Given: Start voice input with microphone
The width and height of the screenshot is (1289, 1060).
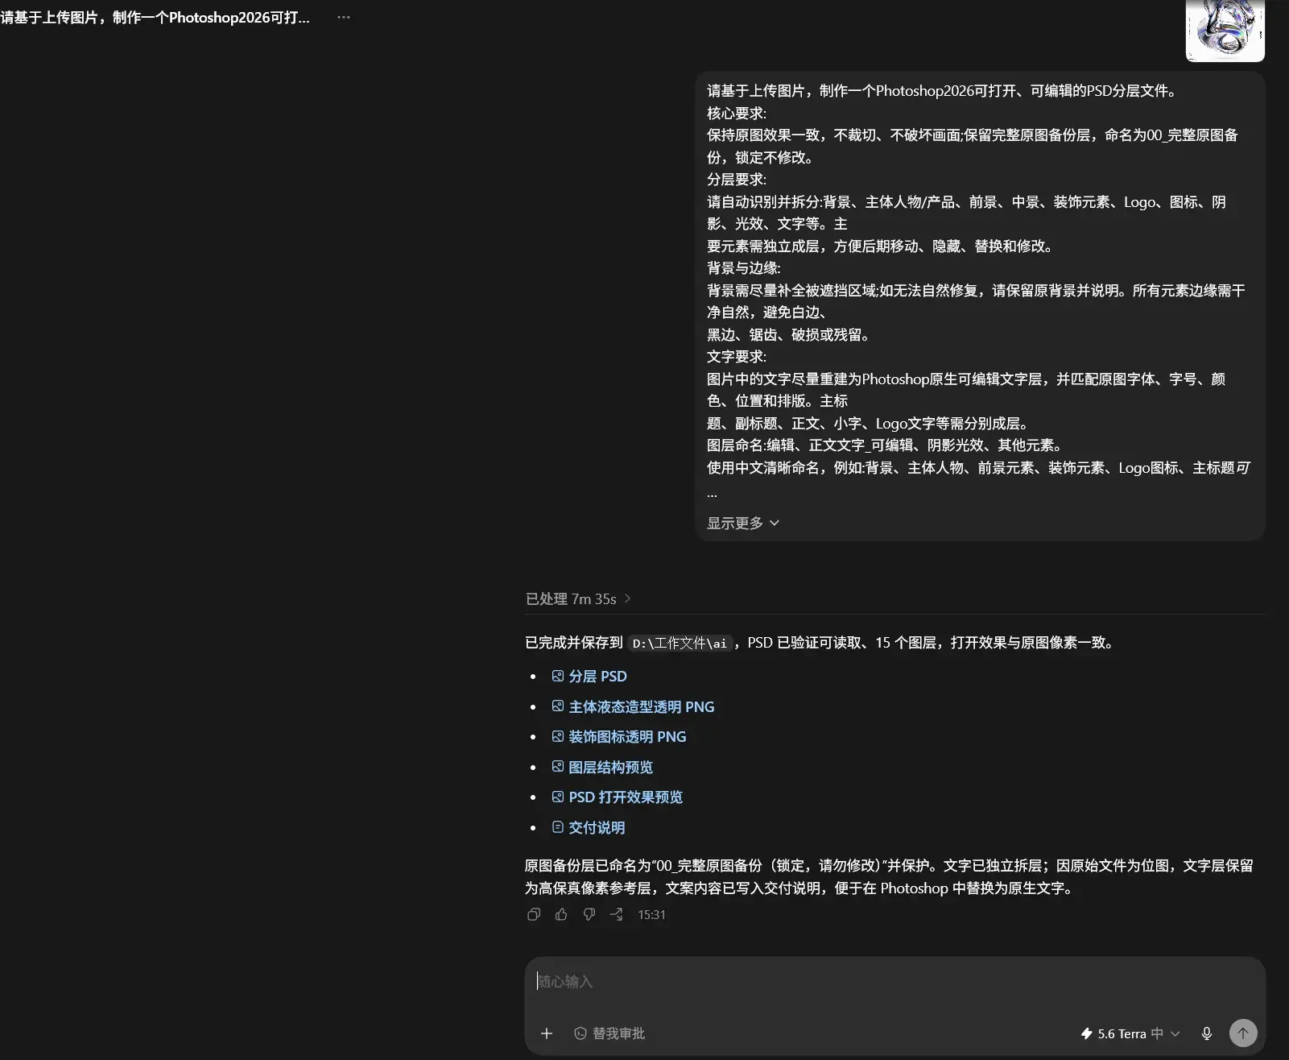Looking at the screenshot, I should [1206, 1033].
